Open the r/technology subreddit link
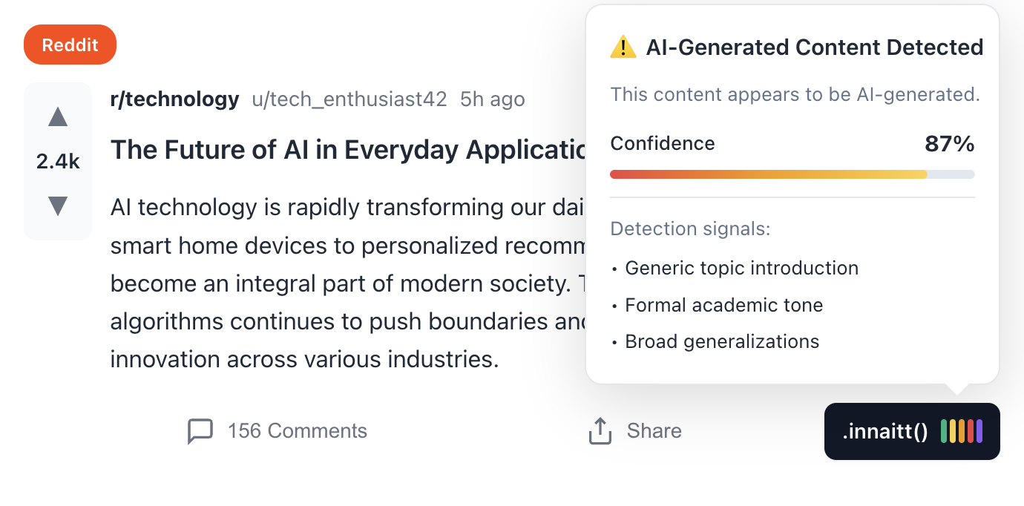This screenshot has width=1024, height=506. tap(174, 99)
